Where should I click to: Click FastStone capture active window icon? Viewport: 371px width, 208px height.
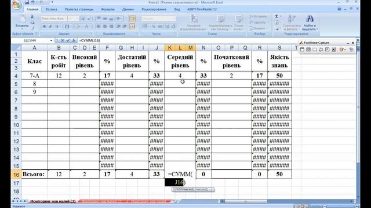(x=302, y=50)
